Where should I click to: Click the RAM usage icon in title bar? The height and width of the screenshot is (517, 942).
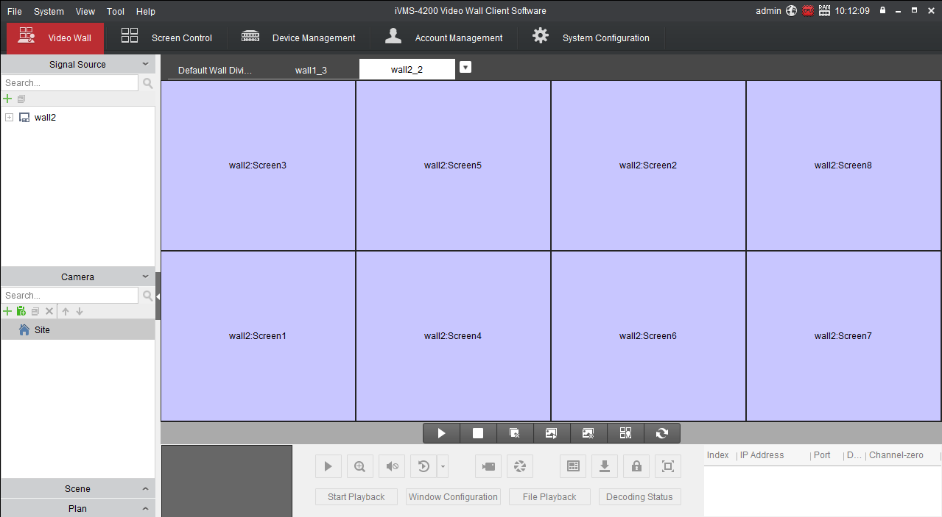(824, 11)
